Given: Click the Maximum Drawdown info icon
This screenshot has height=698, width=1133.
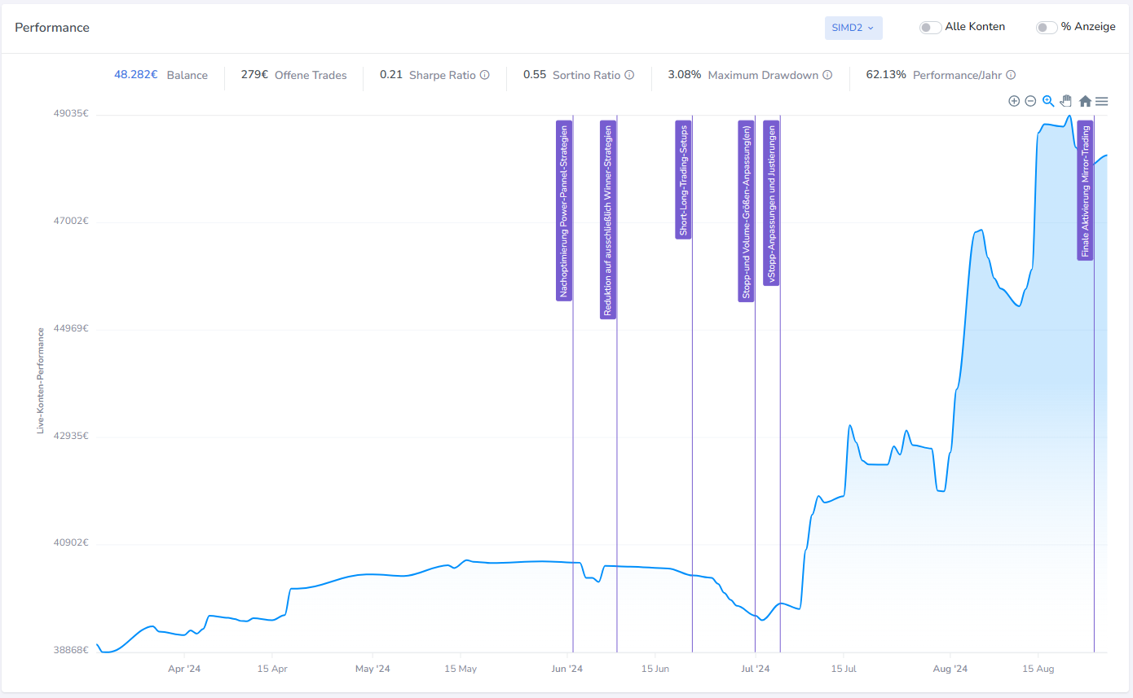Looking at the screenshot, I should coord(827,75).
